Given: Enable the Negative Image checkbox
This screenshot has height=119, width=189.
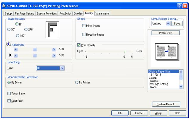Looking at the screenshot, I should click(84, 34).
